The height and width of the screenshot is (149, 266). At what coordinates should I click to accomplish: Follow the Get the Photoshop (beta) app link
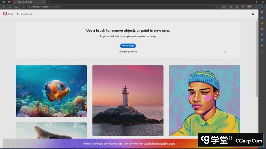[159, 144]
